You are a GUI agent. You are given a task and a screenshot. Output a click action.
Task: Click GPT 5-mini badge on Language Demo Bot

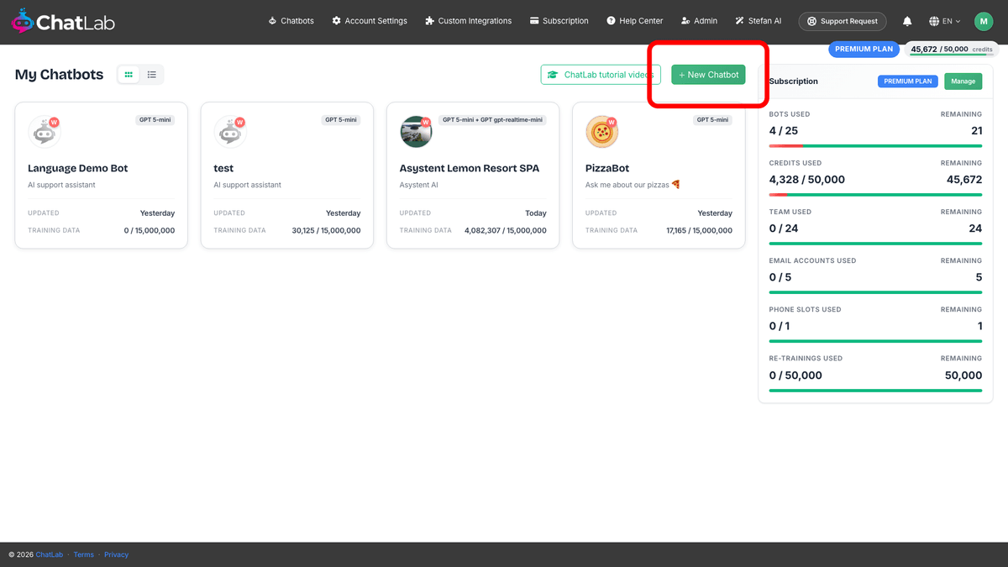(155, 120)
